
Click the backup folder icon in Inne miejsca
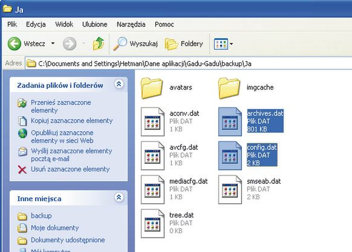click(22, 216)
